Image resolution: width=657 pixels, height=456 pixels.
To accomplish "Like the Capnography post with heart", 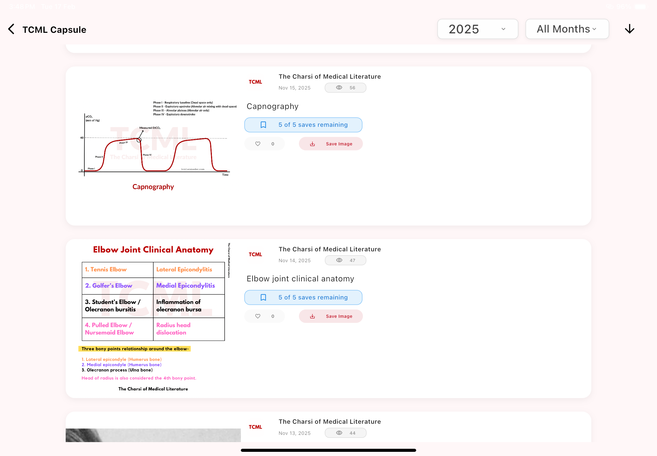I will [258, 144].
